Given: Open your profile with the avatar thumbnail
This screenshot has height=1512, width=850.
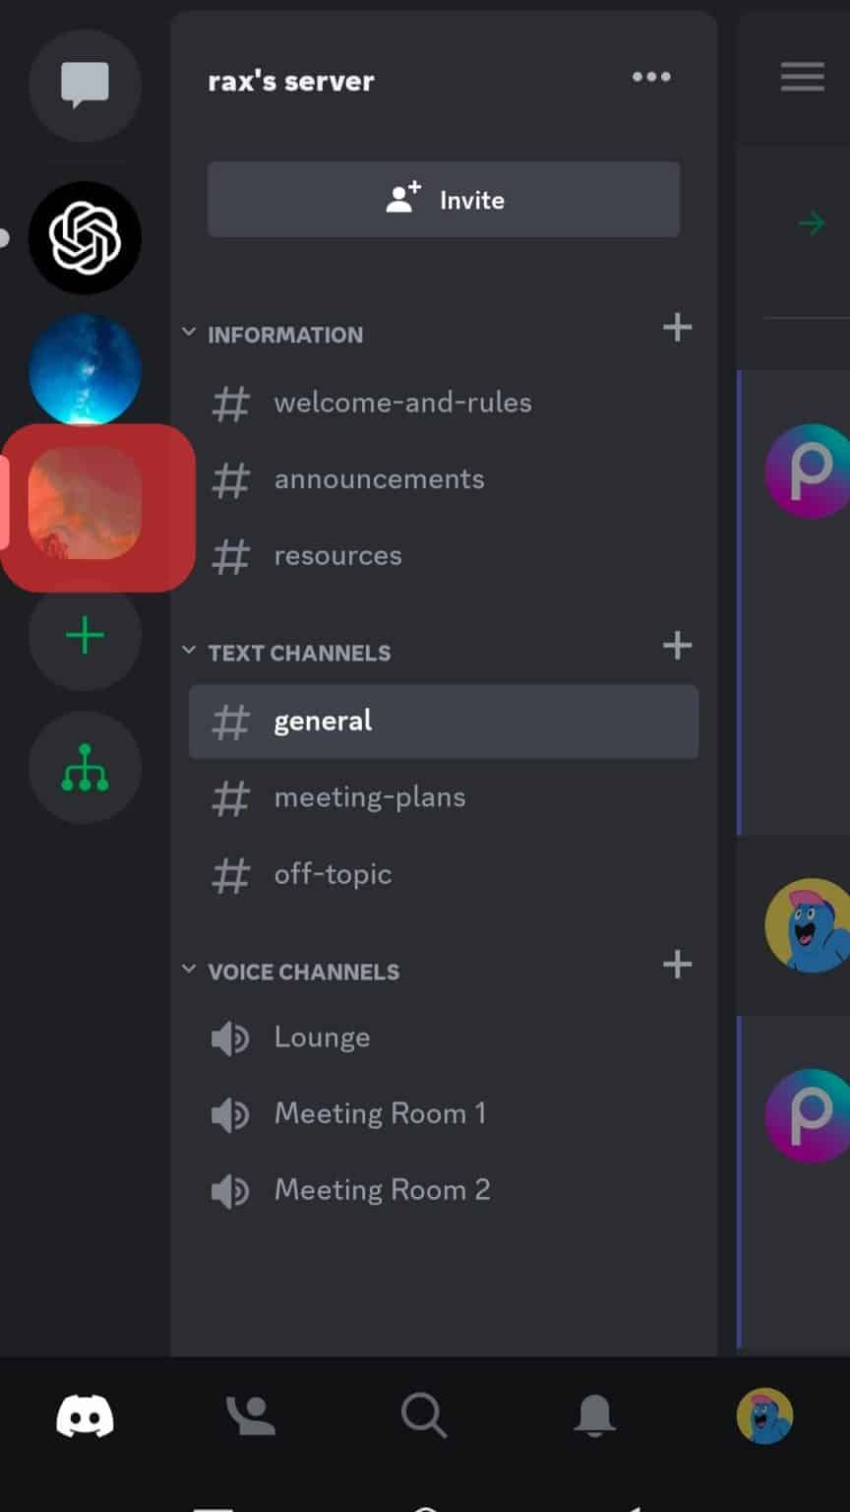Looking at the screenshot, I should (x=765, y=1415).
